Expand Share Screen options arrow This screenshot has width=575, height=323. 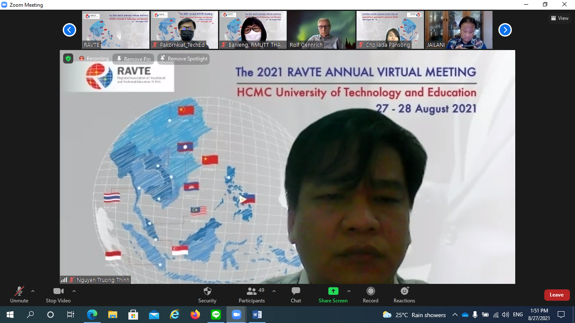[x=349, y=291]
